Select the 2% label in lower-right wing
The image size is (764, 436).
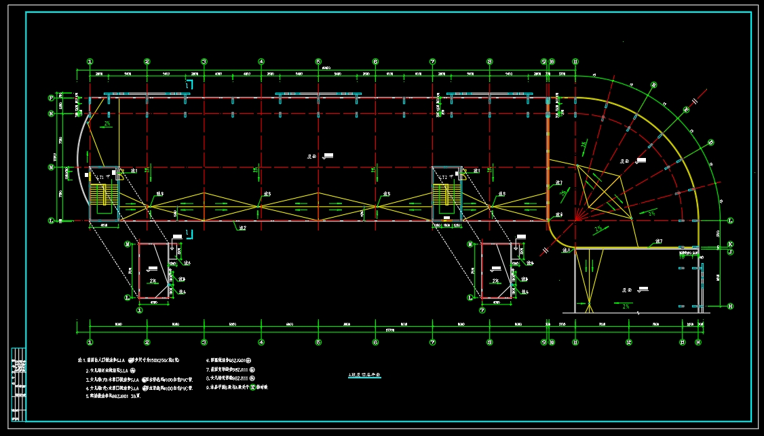pyautogui.click(x=626, y=306)
